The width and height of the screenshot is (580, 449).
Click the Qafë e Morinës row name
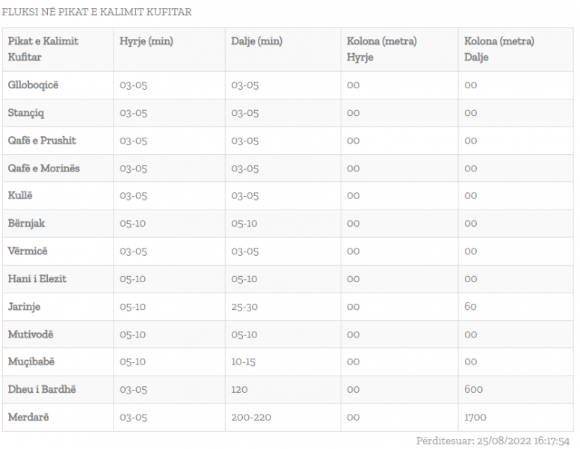click(44, 168)
